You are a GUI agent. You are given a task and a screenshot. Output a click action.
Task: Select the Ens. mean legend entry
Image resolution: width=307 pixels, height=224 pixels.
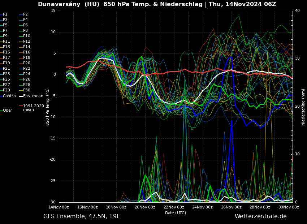tap(33, 96)
